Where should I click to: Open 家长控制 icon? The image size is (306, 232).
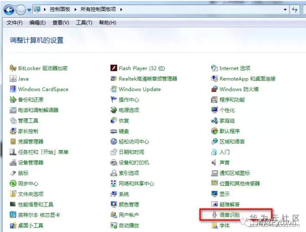13,131
